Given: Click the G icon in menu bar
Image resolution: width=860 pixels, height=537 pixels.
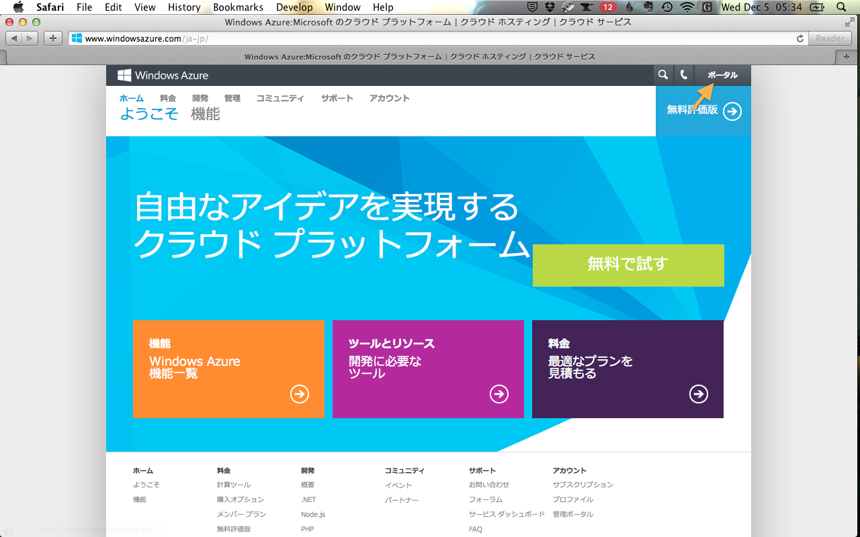Looking at the screenshot, I should tap(707, 7).
